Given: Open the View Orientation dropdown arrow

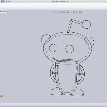Looking at the screenshot, I should tap(65, 13).
